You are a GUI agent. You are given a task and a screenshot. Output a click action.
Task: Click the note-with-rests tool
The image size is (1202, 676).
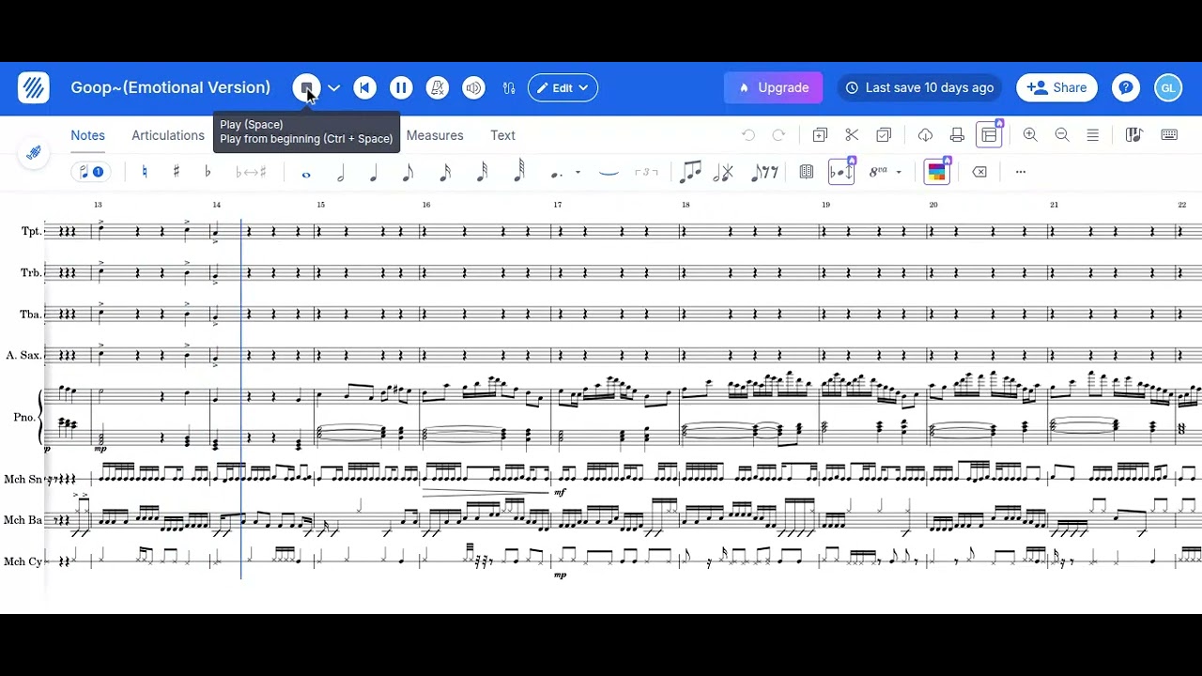764,172
